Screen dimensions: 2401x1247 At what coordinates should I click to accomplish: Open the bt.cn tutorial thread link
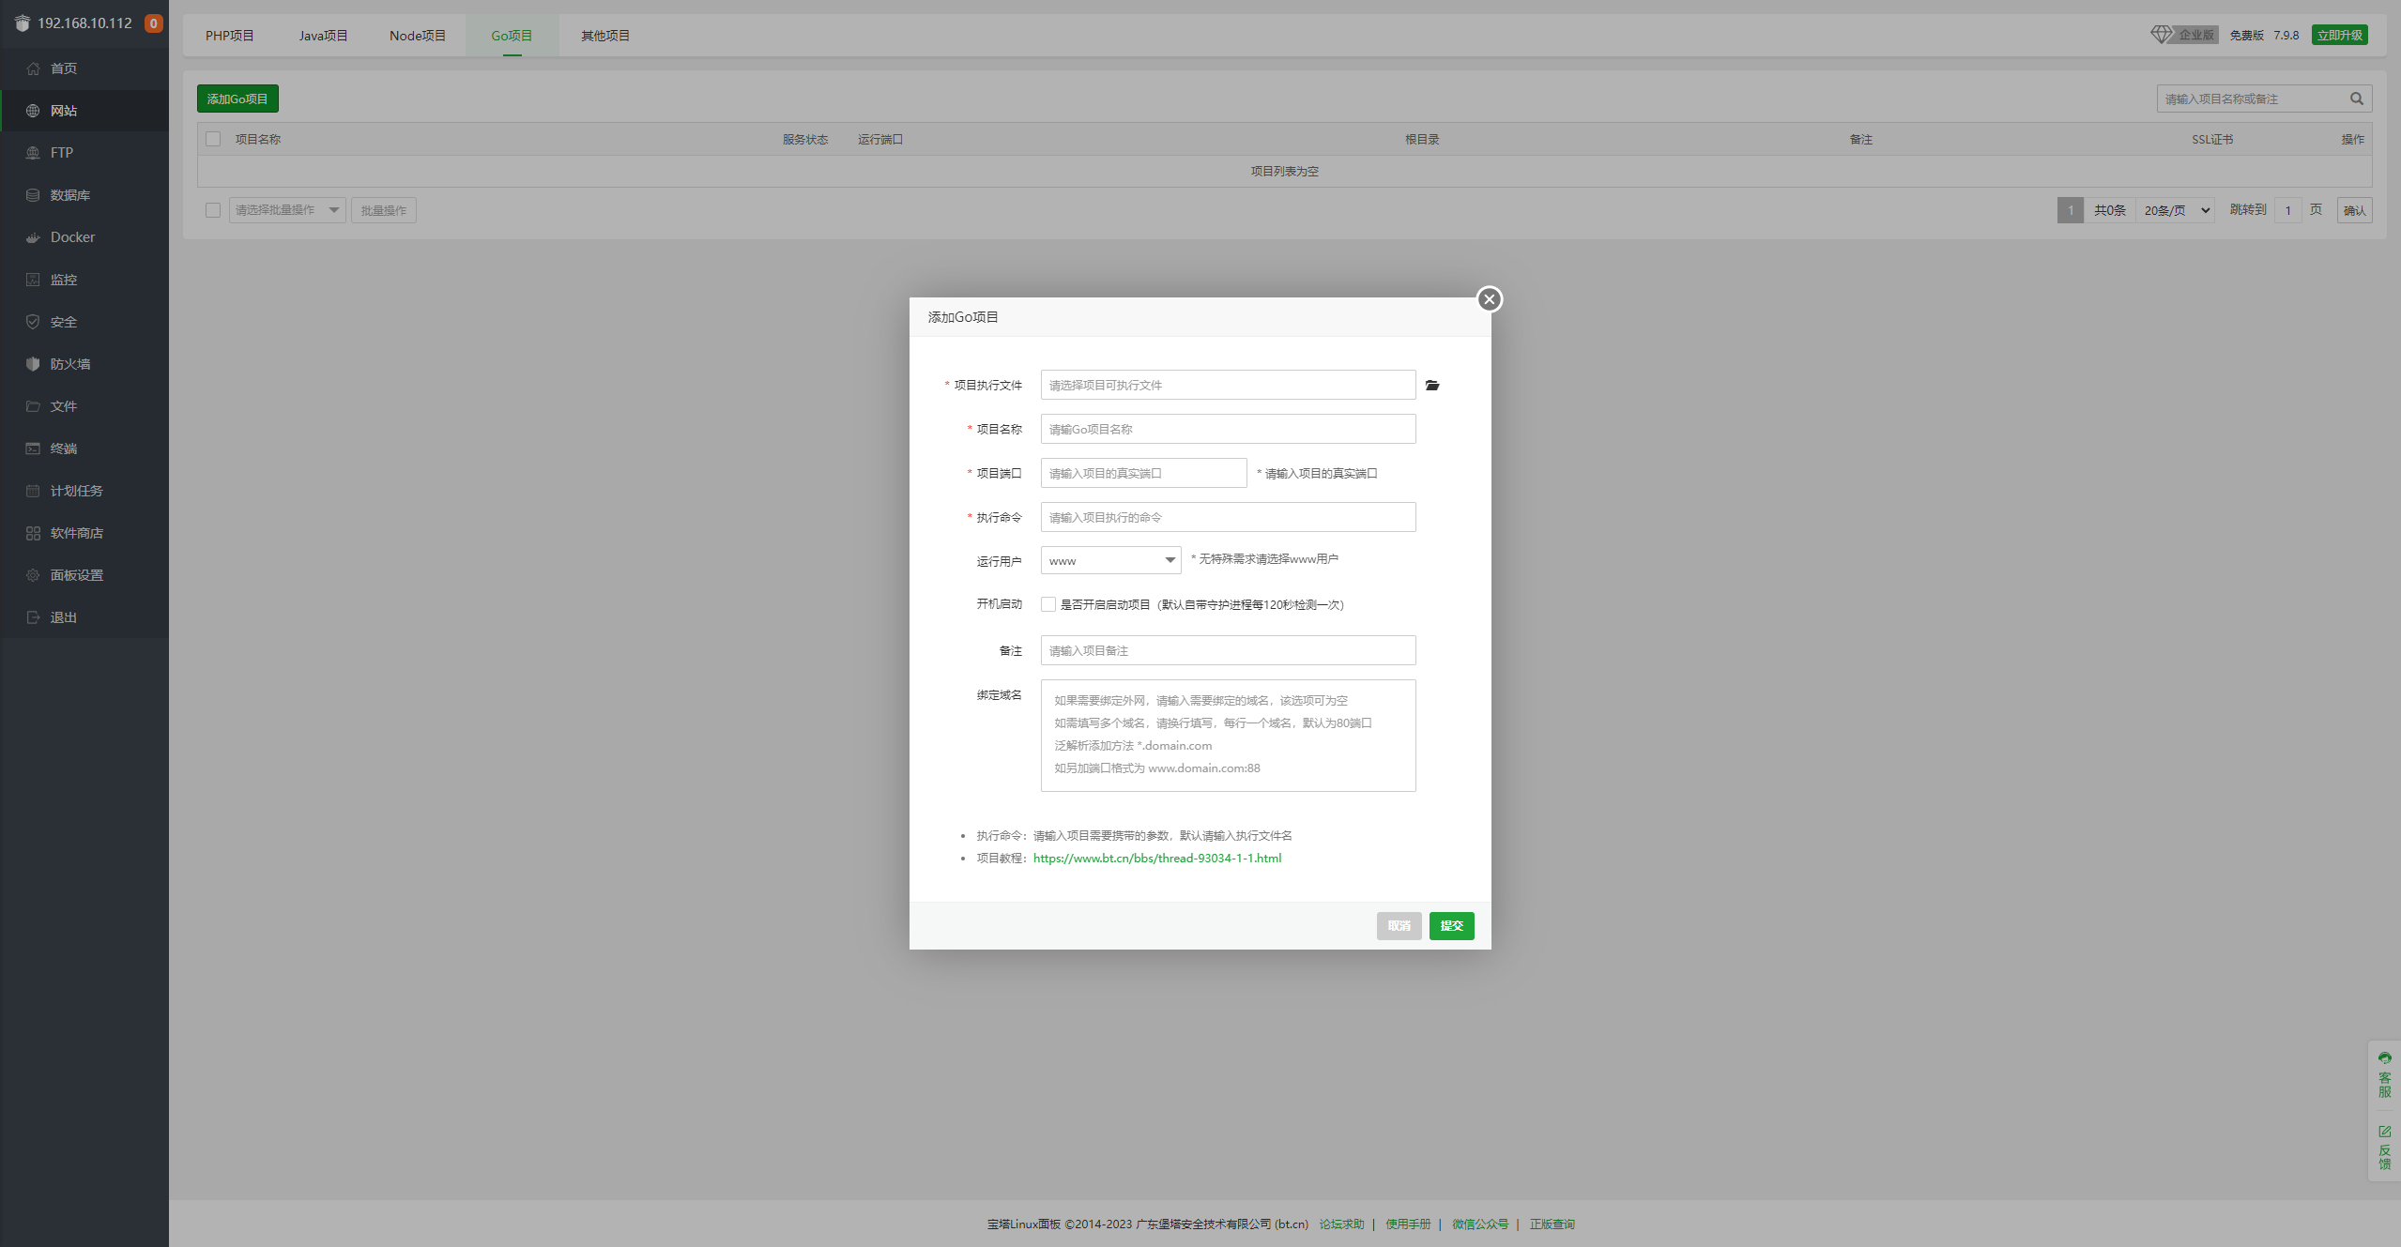point(1156,858)
